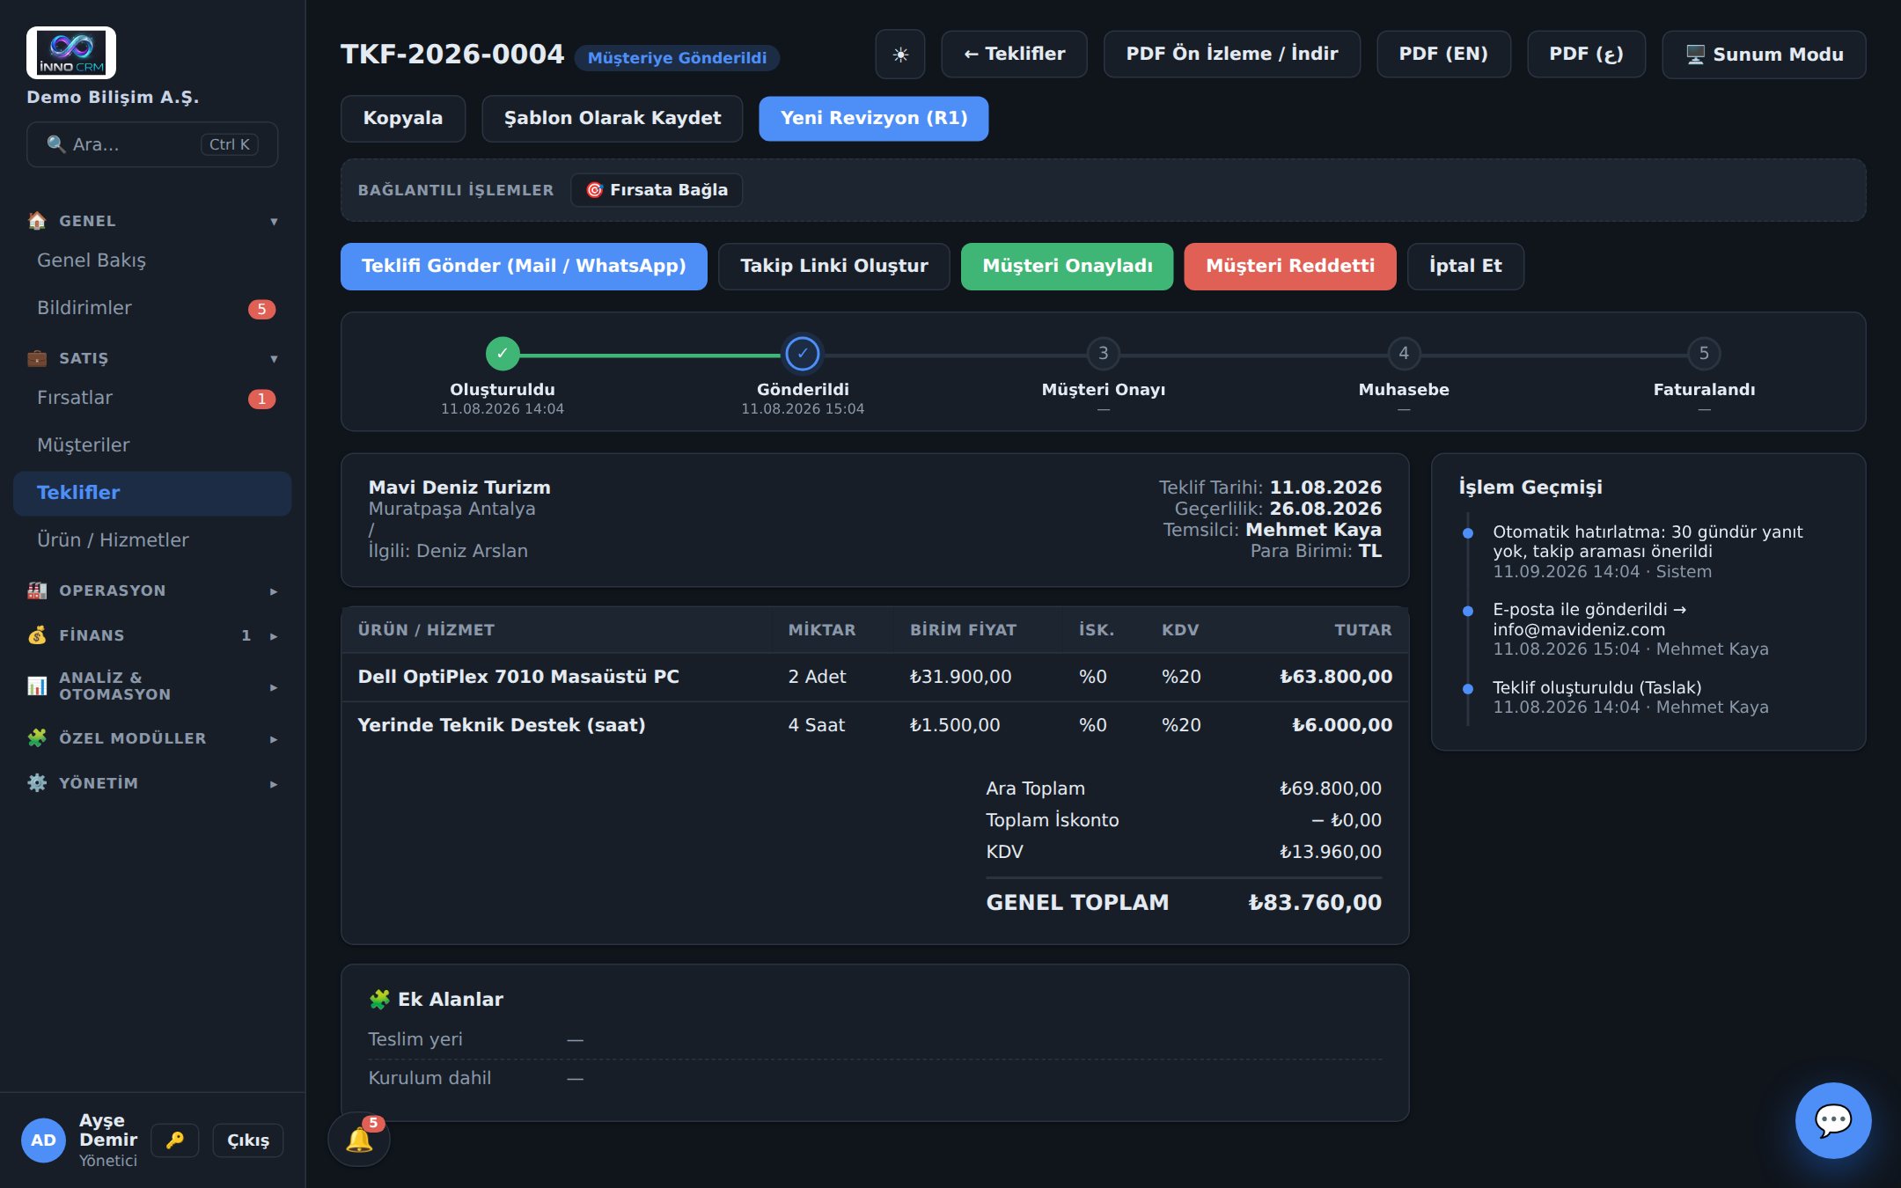Click Takip Linki Oluştur
Image resolution: width=1901 pixels, height=1188 pixels.
[834, 267]
